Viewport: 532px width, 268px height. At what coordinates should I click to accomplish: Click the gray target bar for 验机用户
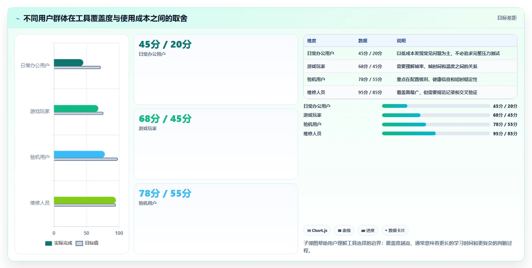86,159
